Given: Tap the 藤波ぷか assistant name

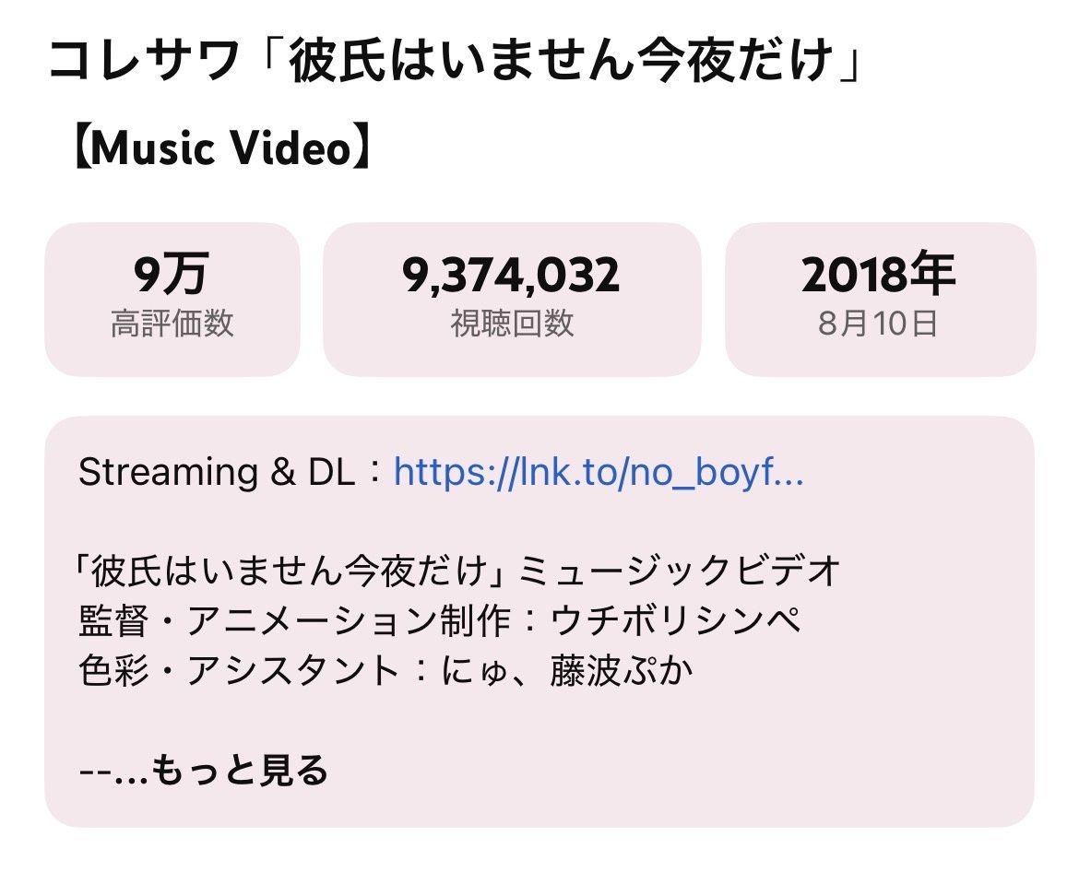Looking at the screenshot, I should (x=621, y=671).
